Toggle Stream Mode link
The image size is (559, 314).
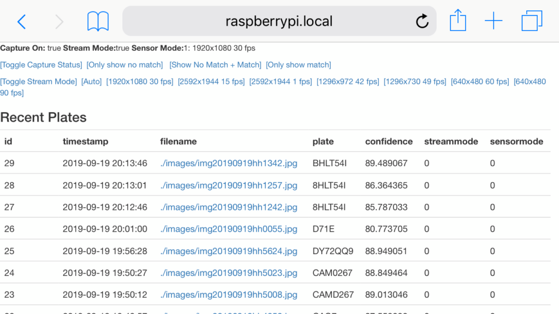[x=39, y=82]
